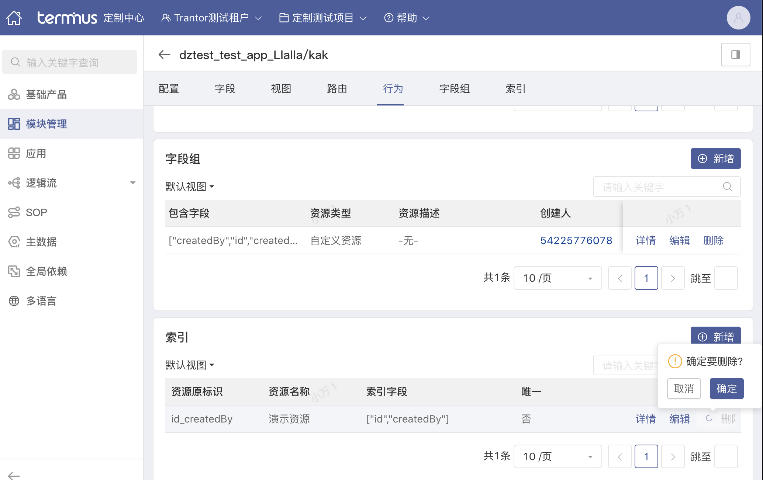Switch to the 字段 tab

tap(225, 88)
